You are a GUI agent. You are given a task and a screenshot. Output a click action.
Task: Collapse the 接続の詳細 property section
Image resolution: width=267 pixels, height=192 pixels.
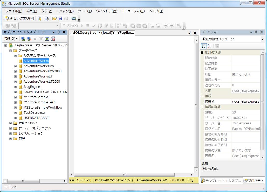[x=202, y=107]
